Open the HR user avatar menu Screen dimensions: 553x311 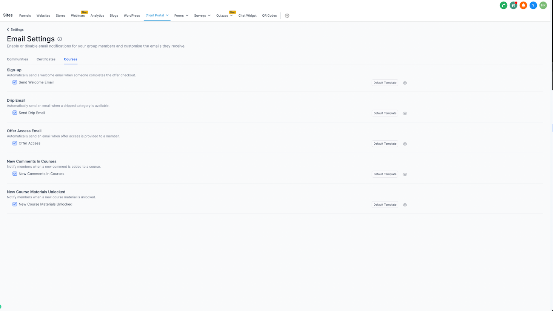(x=543, y=5)
